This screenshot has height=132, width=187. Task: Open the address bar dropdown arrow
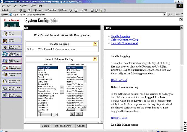165,14
